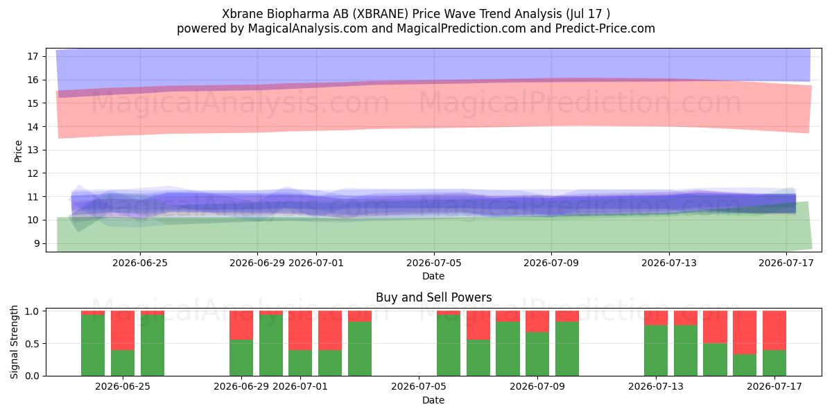Select the 17 tick on the Price axis
The height and width of the screenshot is (416, 832).
coord(32,56)
